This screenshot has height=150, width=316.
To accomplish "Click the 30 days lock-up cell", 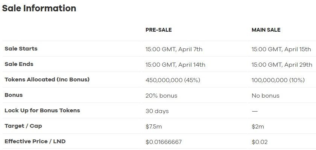I will point(157,111).
